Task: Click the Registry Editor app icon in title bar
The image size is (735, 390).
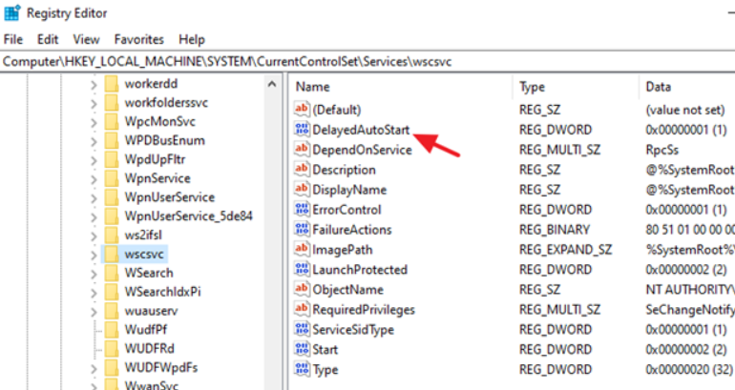Action: (12, 13)
